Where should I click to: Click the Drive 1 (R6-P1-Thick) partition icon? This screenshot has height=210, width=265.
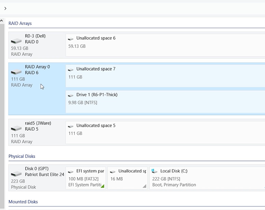click(x=71, y=95)
